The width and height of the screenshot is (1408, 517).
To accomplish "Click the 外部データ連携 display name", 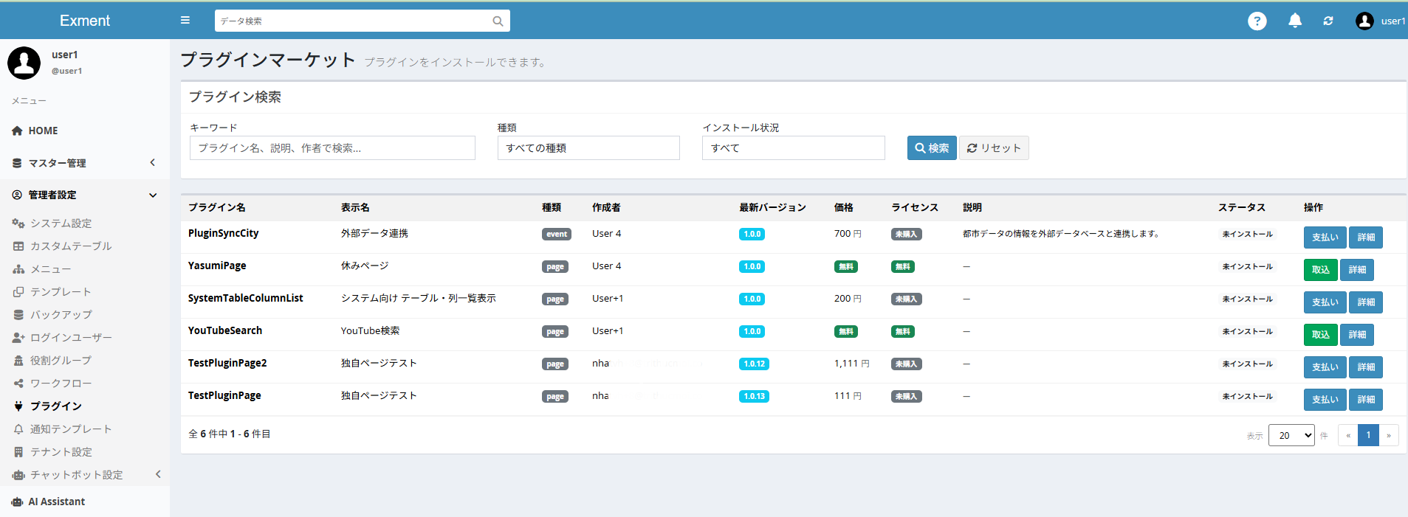I will (x=374, y=233).
